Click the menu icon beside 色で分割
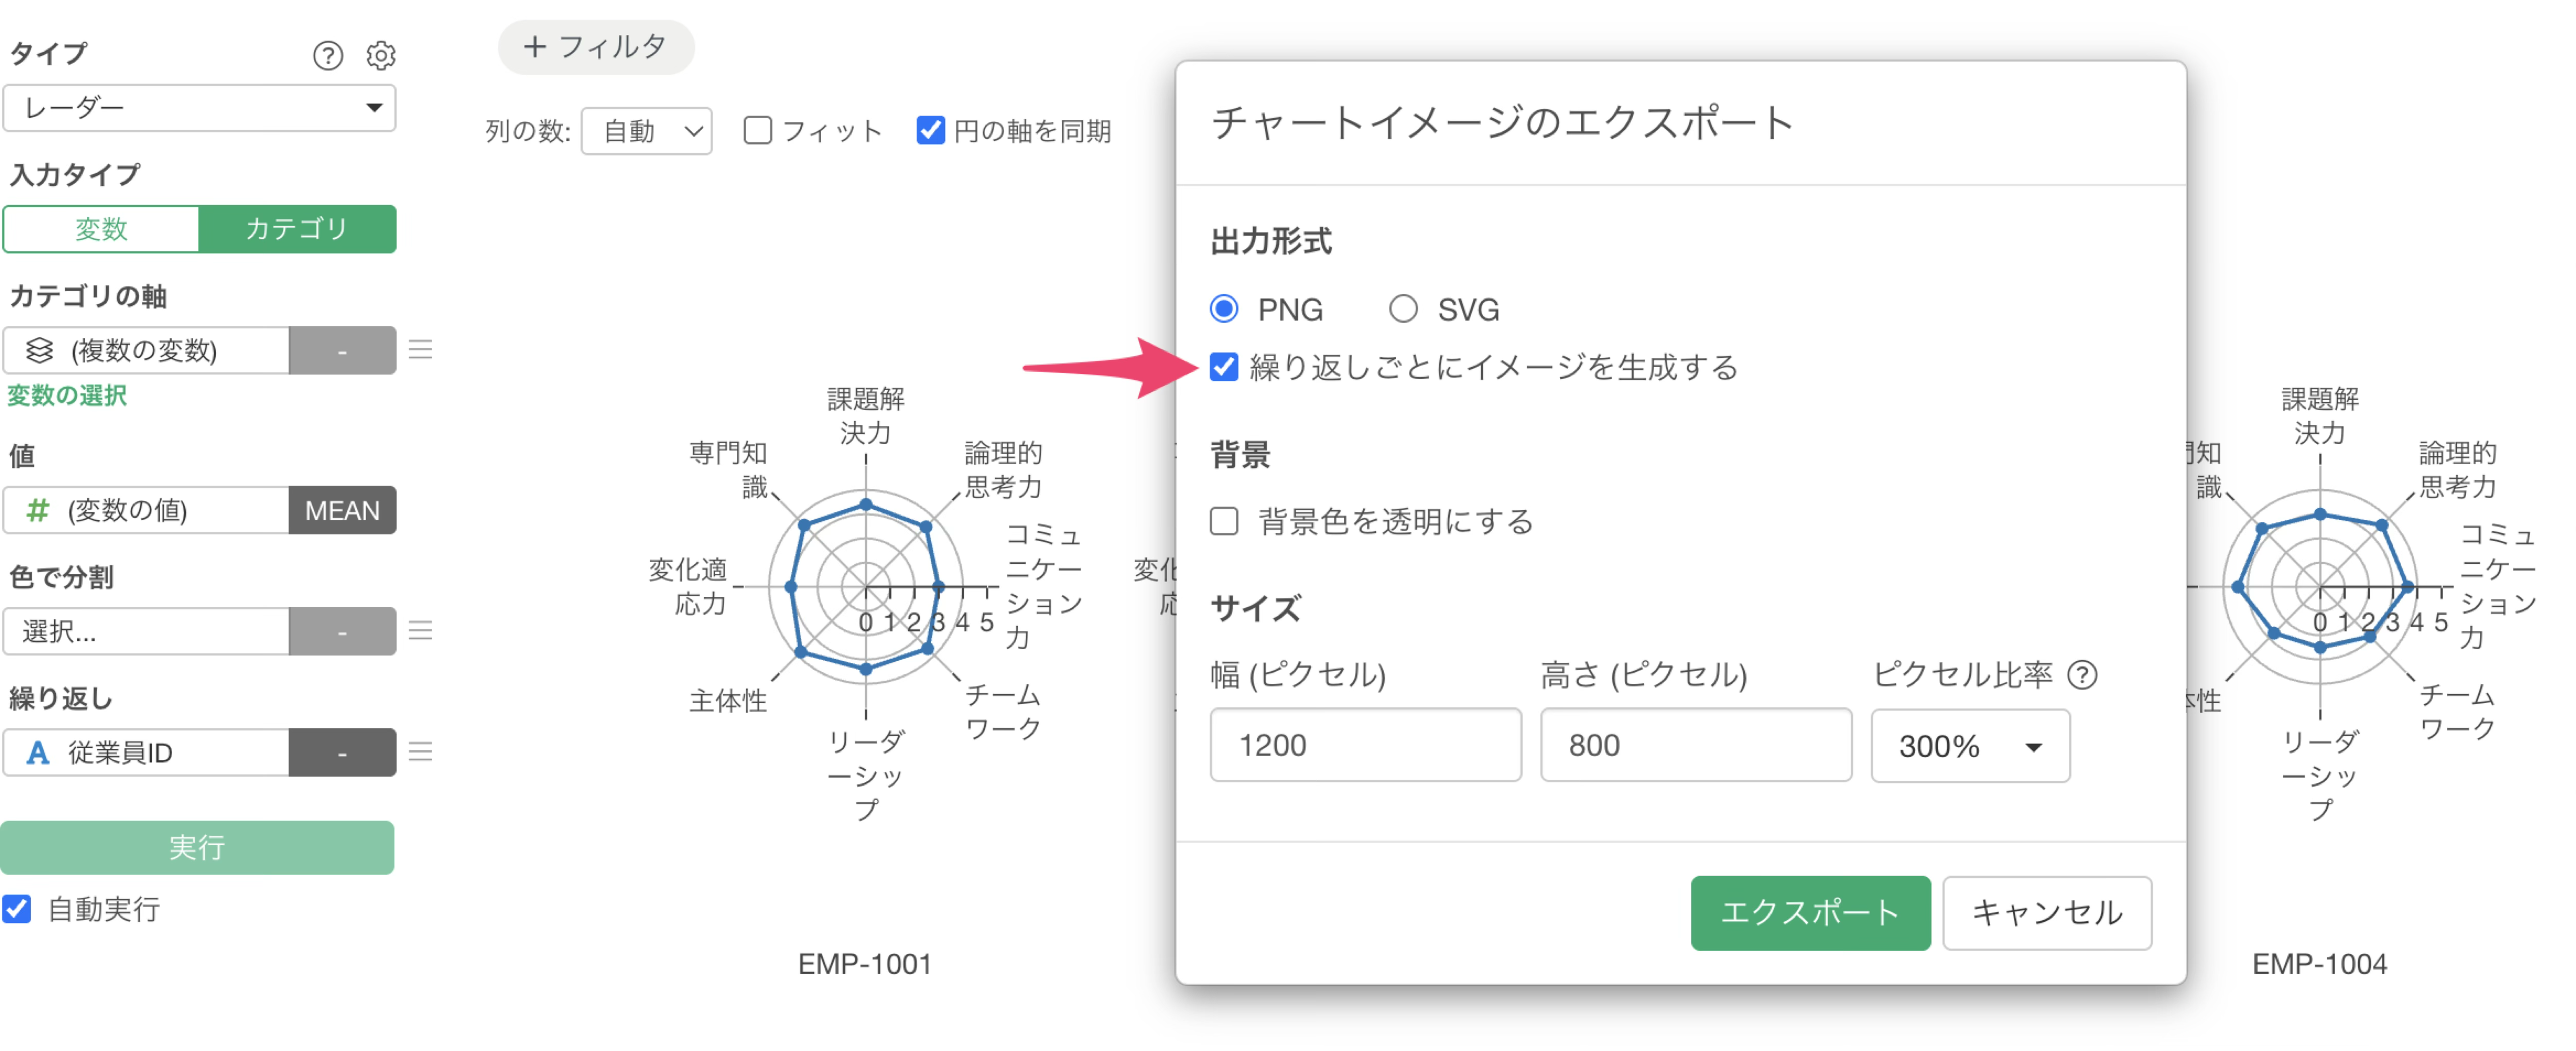The width and height of the screenshot is (2576, 1051). [420, 630]
